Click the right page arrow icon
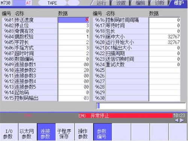The height and width of the screenshot is (141, 188). pyautogui.click(x=182, y=120)
